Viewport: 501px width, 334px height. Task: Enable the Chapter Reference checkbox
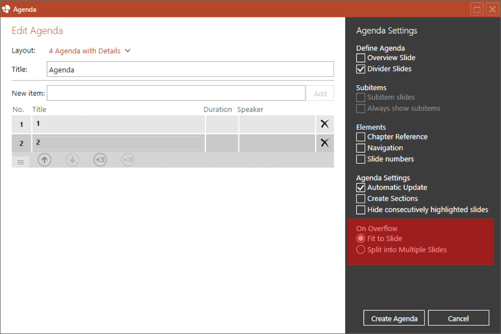(361, 137)
